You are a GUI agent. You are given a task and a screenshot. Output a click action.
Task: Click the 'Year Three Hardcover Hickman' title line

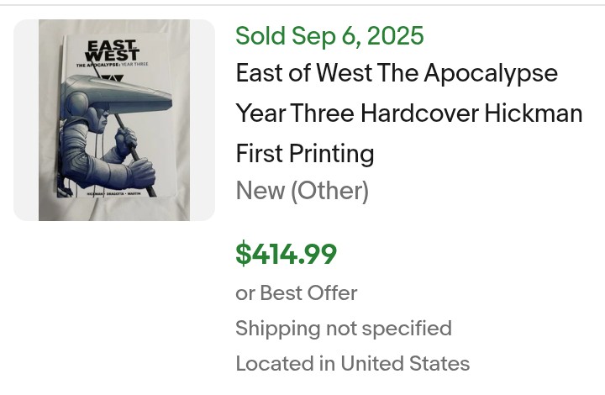click(409, 113)
